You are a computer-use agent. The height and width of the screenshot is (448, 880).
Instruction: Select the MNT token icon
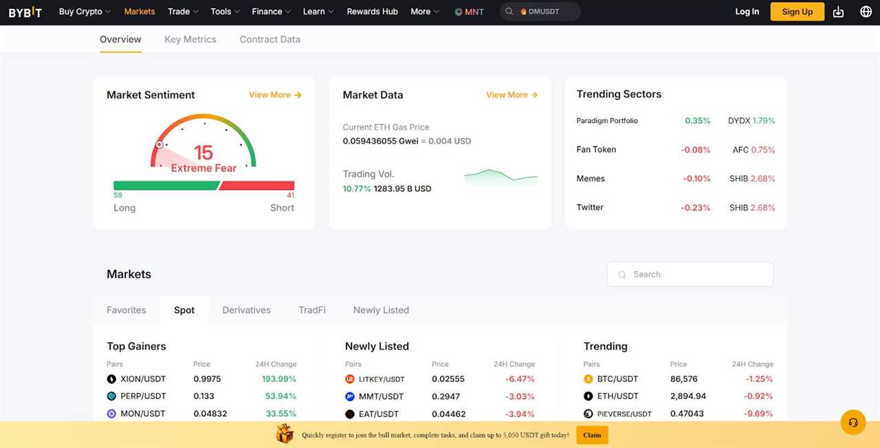pyautogui.click(x=457, y=11)
